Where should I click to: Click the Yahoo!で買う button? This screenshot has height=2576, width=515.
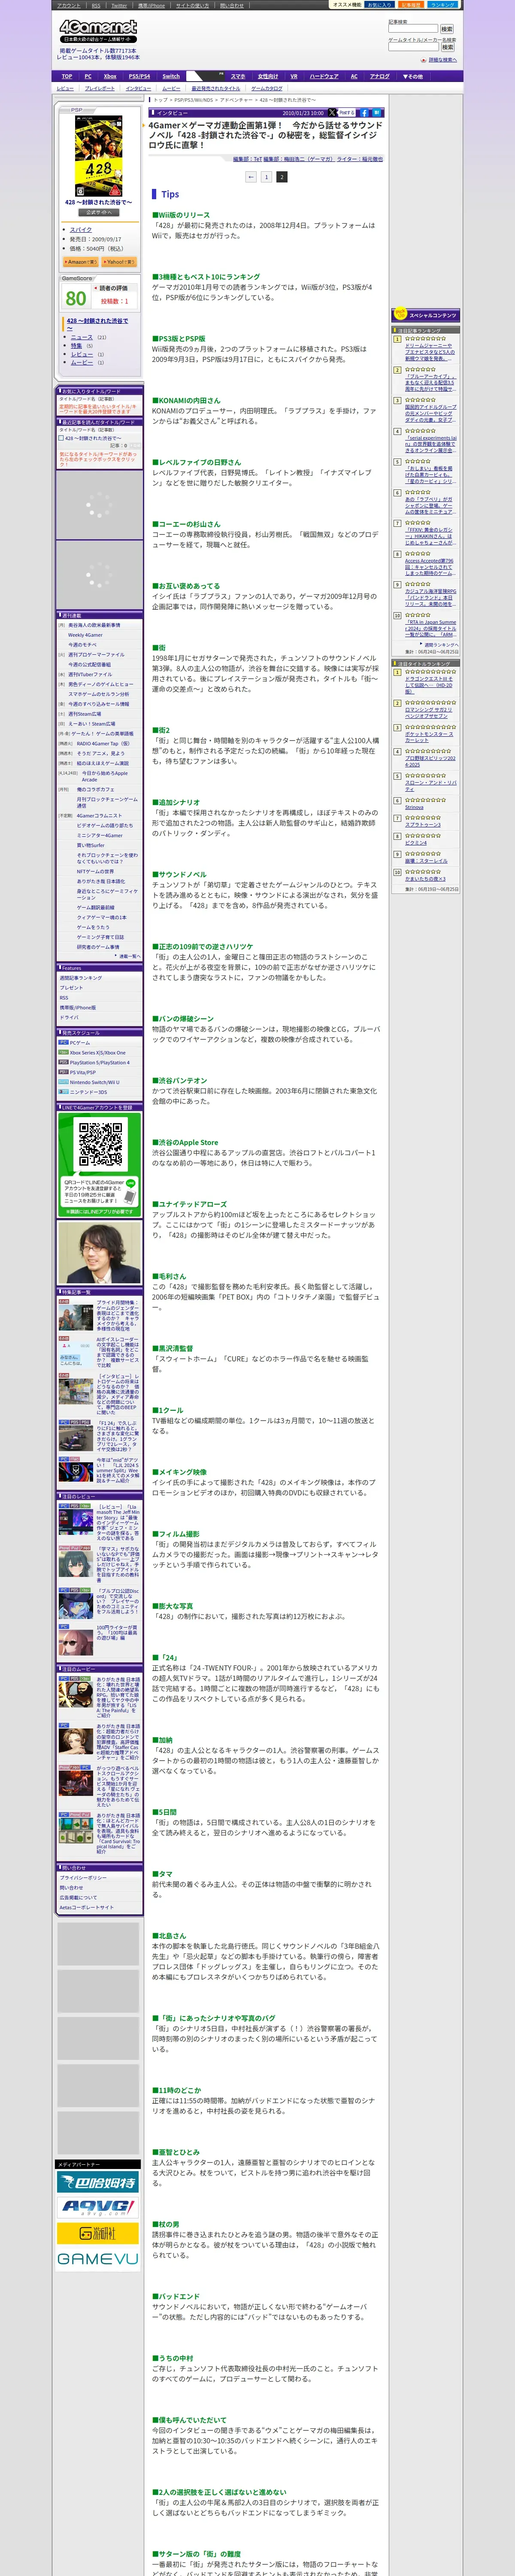[118, 262]
